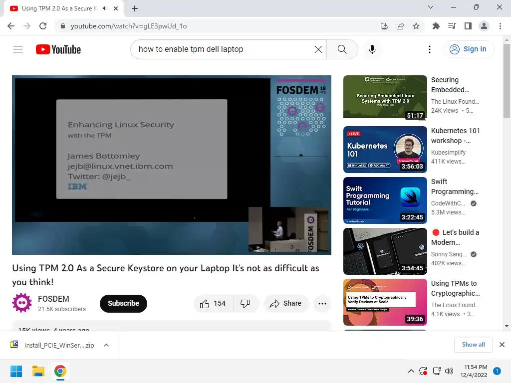Click Kubesimplify channel name
Viewport: 511px width, 383px height.
pos(448,153)
